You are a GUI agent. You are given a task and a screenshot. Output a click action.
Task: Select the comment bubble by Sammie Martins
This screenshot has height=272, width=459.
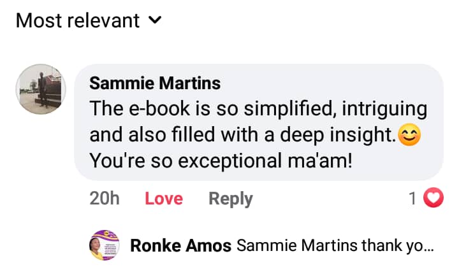tap(259, 121)
